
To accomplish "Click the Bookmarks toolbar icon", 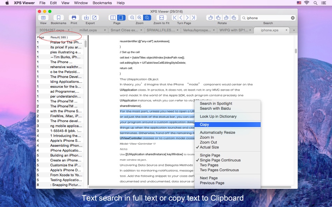I will click(x=58, y=18).
